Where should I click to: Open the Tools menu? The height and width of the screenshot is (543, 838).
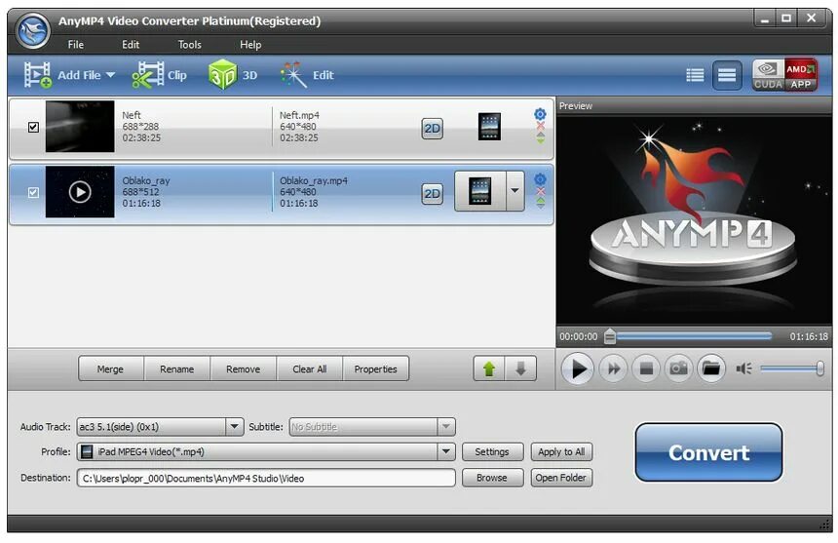190,45
